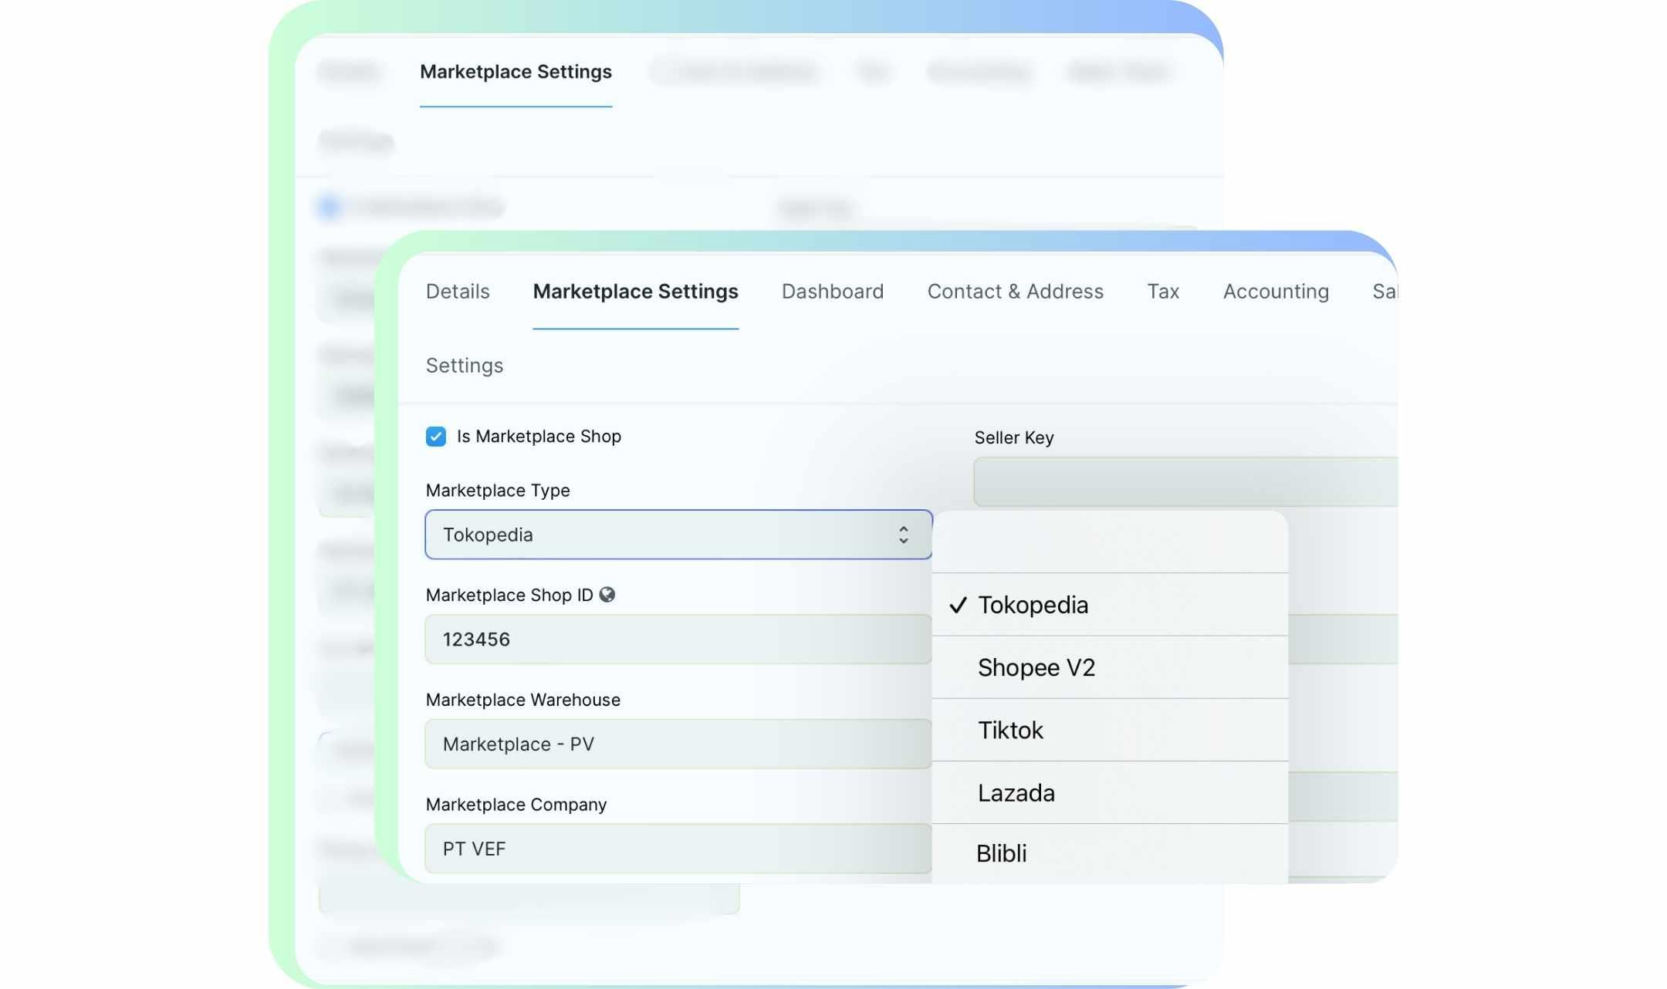The width and height of the screenshot is (1667, 989).
Task: Click the Marketplace Warehouse field
Action: (678, 744)
